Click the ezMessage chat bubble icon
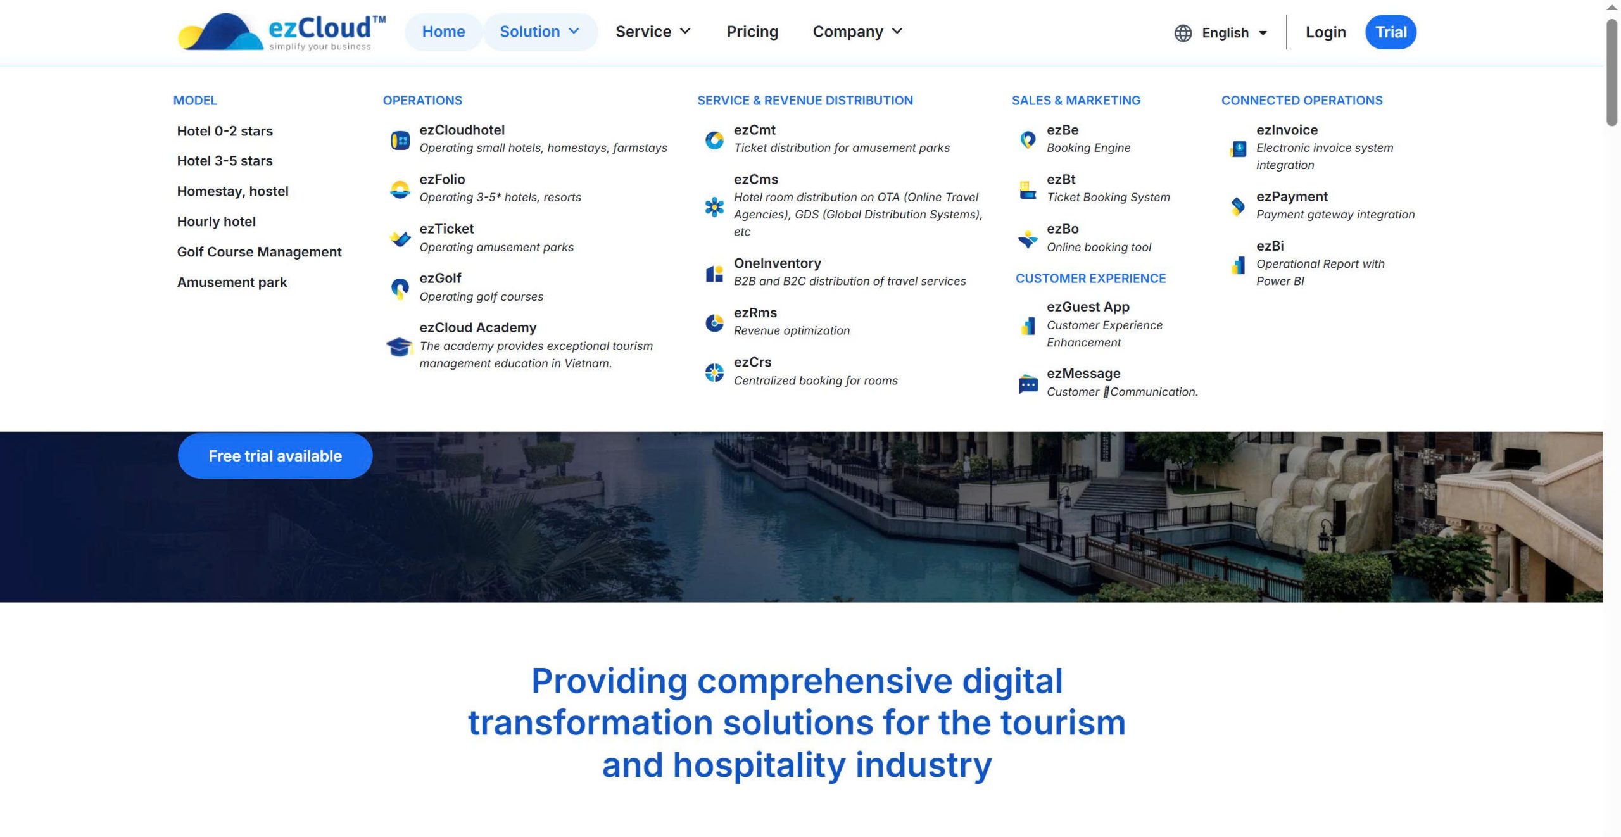The image size is (1621, 837). tap(1028, 384)
